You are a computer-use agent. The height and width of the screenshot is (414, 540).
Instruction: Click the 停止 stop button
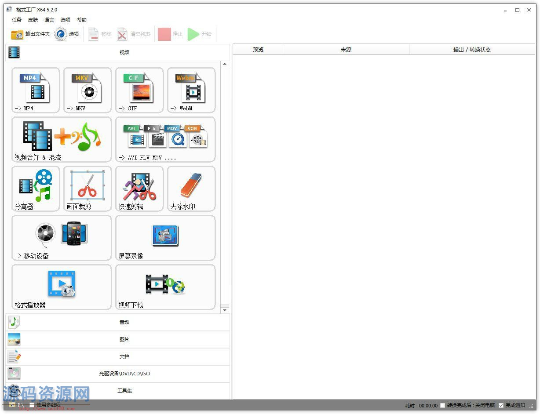170,34
